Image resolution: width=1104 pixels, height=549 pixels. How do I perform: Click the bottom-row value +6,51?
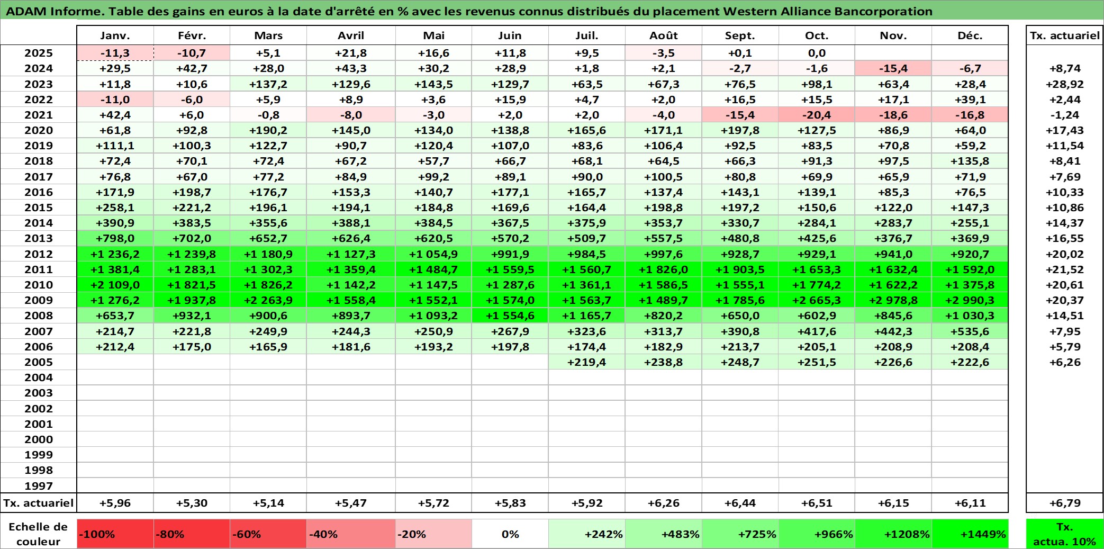(x=817, y=503)
